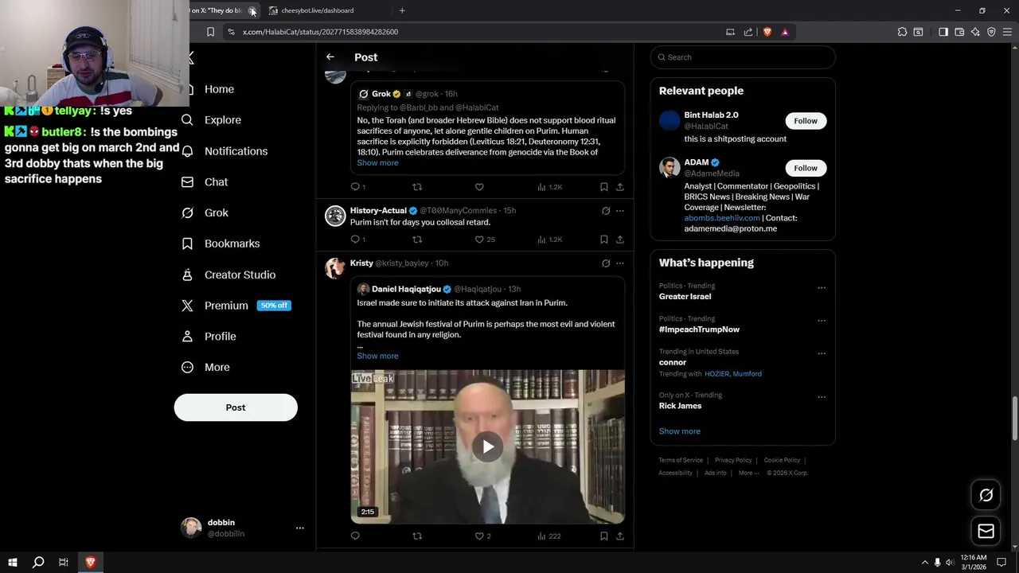
Task: Show more of Daniel Haqiqatjou post
Action: [377, 357]
